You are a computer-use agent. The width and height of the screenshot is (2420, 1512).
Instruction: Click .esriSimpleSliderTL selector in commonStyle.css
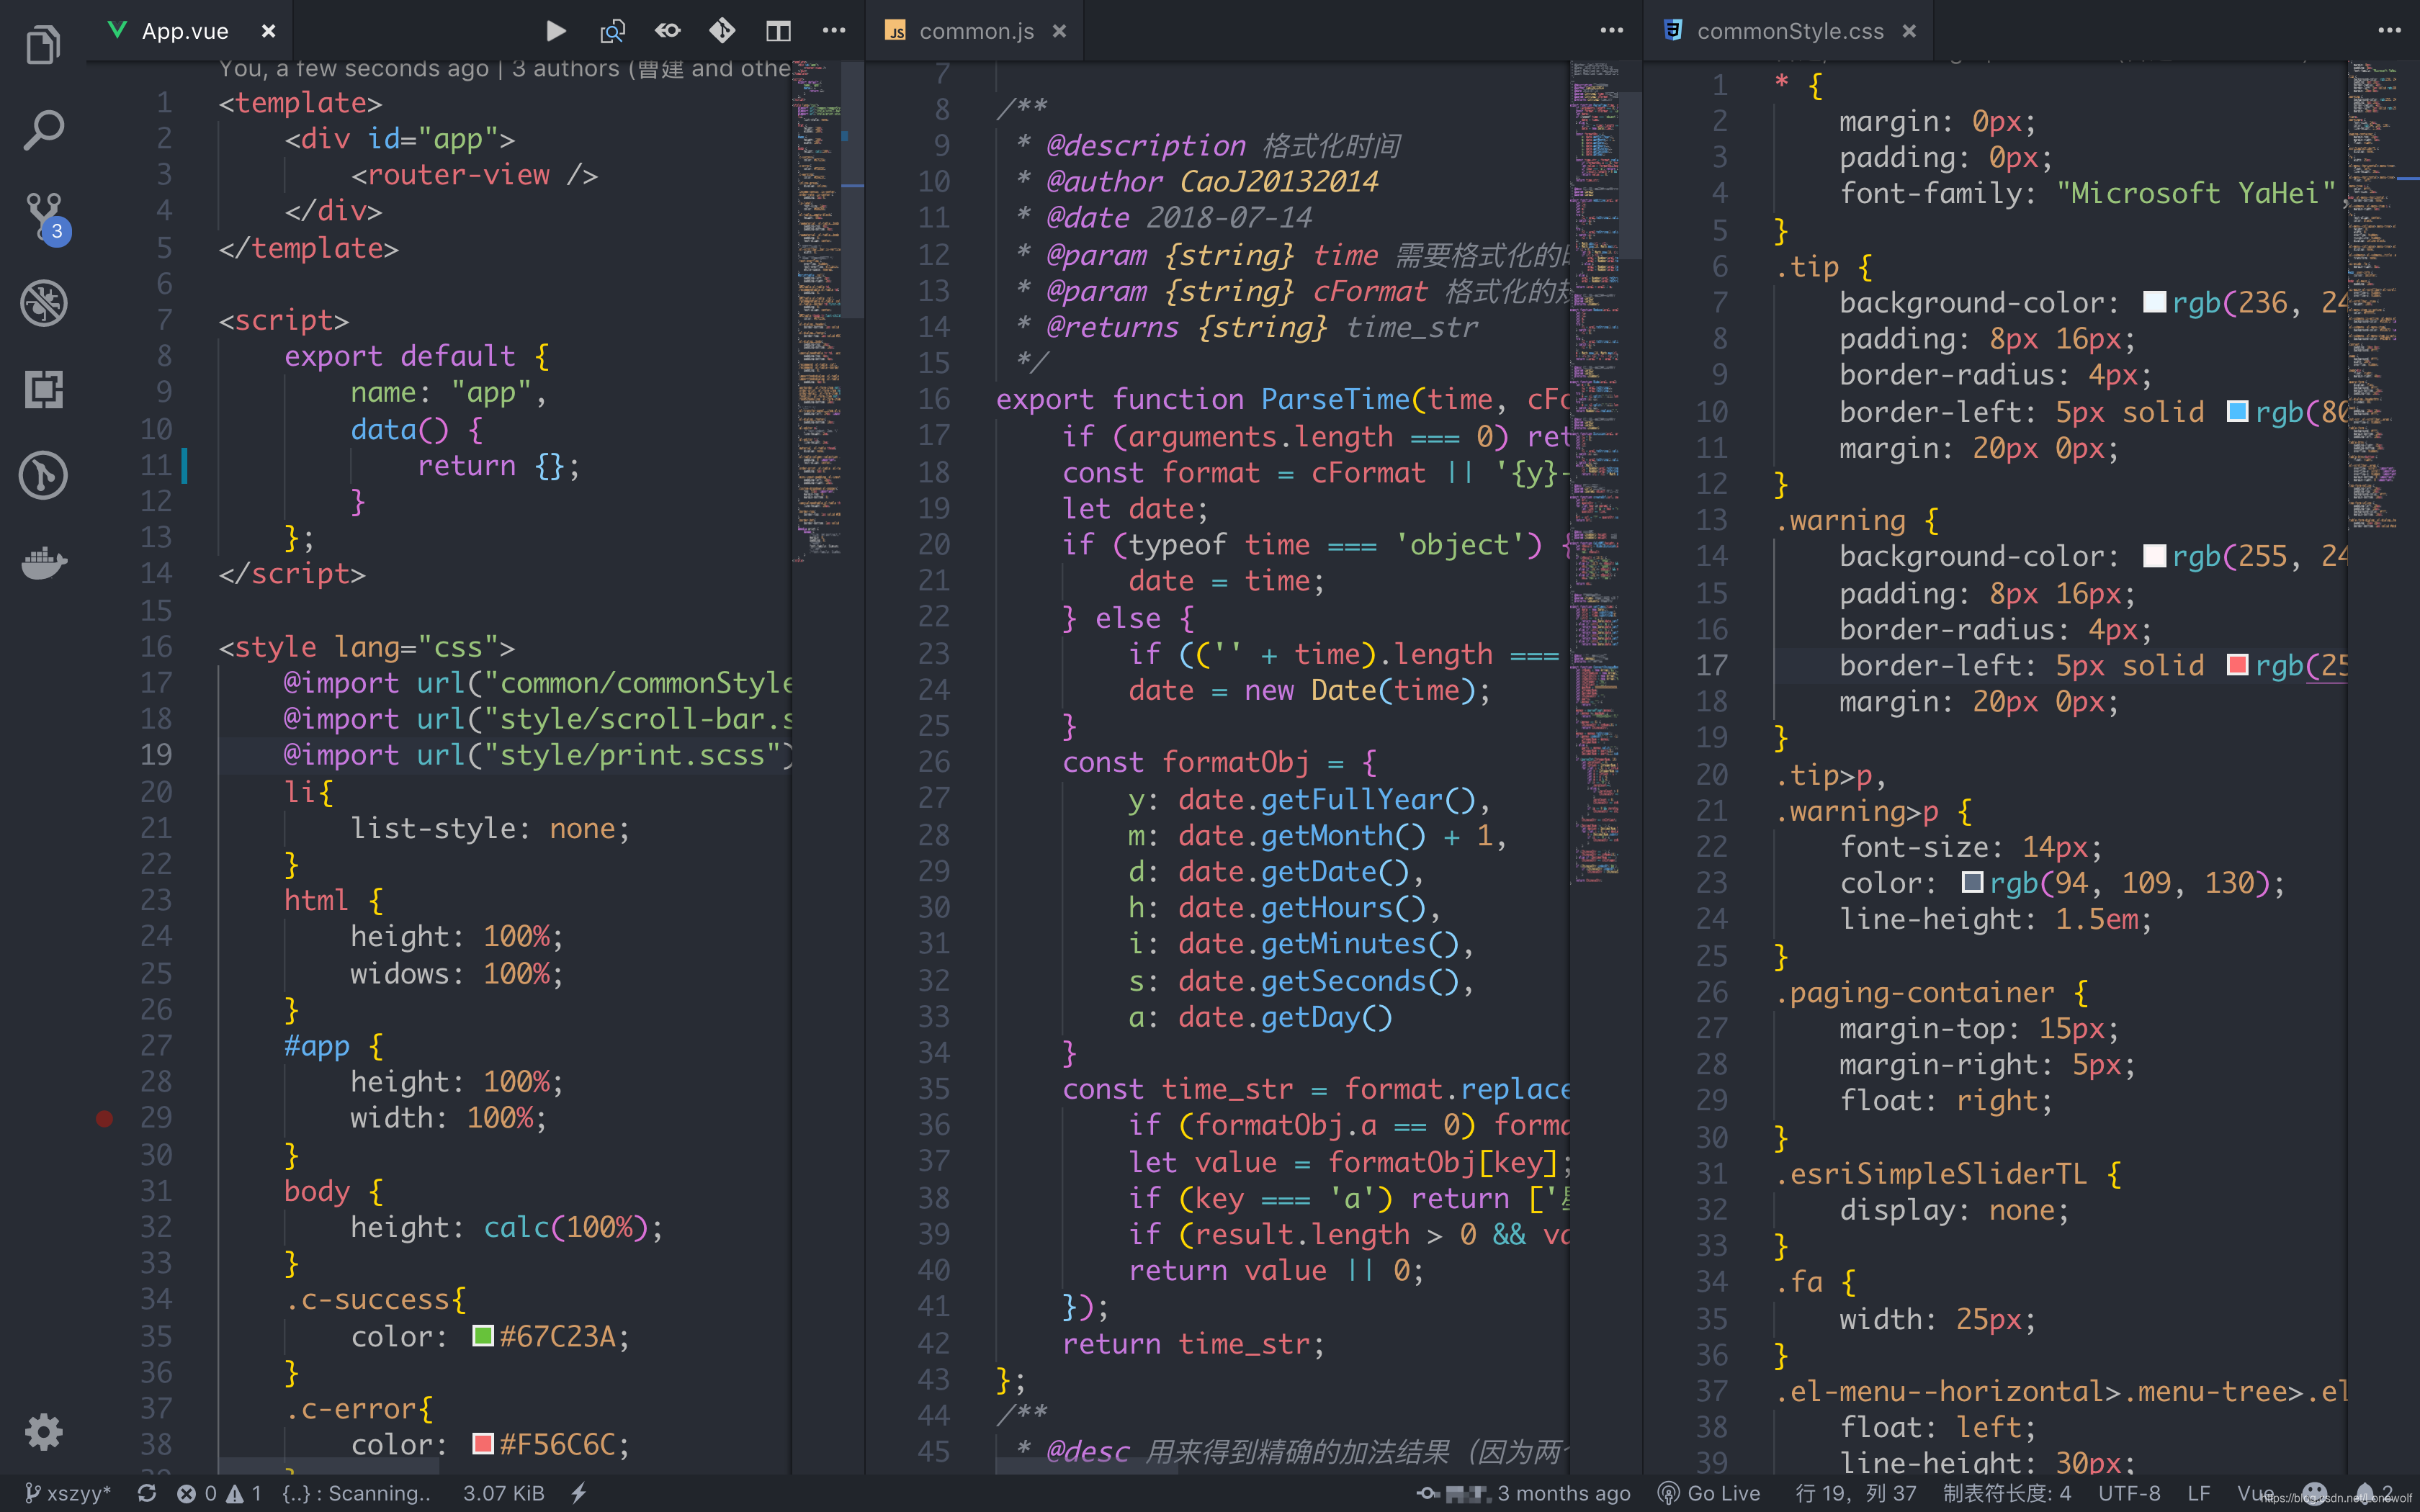1932,1173
